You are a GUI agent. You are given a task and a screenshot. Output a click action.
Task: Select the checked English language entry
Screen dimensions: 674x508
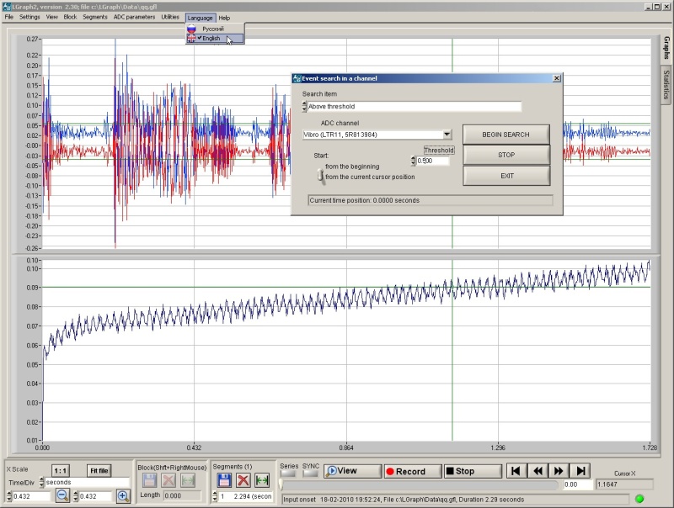pyautogui.click(x=215, y=38)
